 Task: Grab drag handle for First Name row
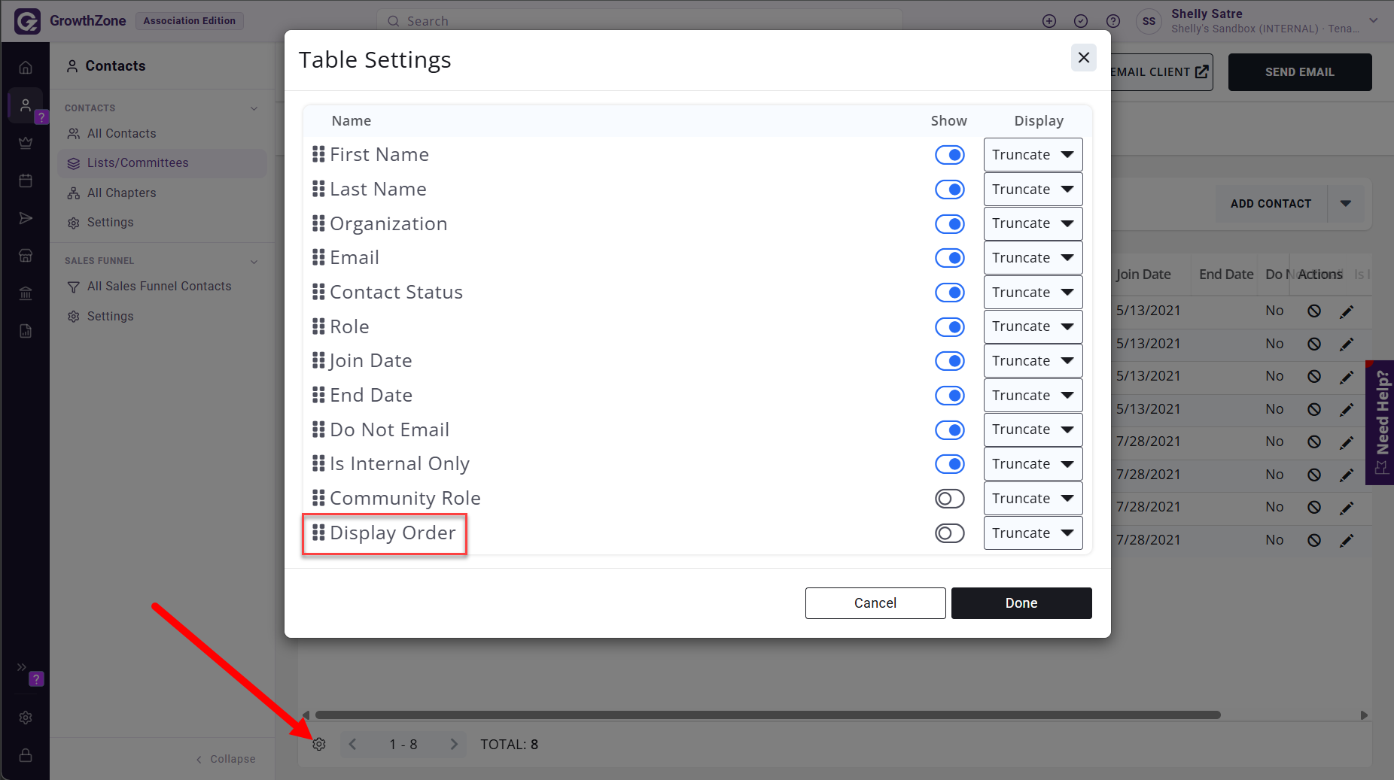(318, 154)
